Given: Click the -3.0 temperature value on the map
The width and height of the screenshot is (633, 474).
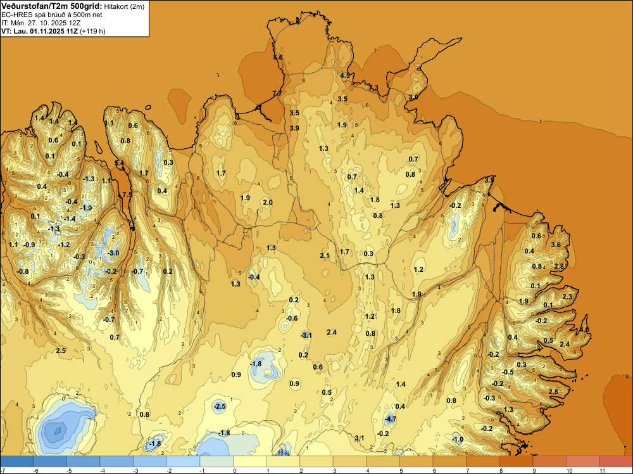Looking at the screenshot, I should pos(113,253).
